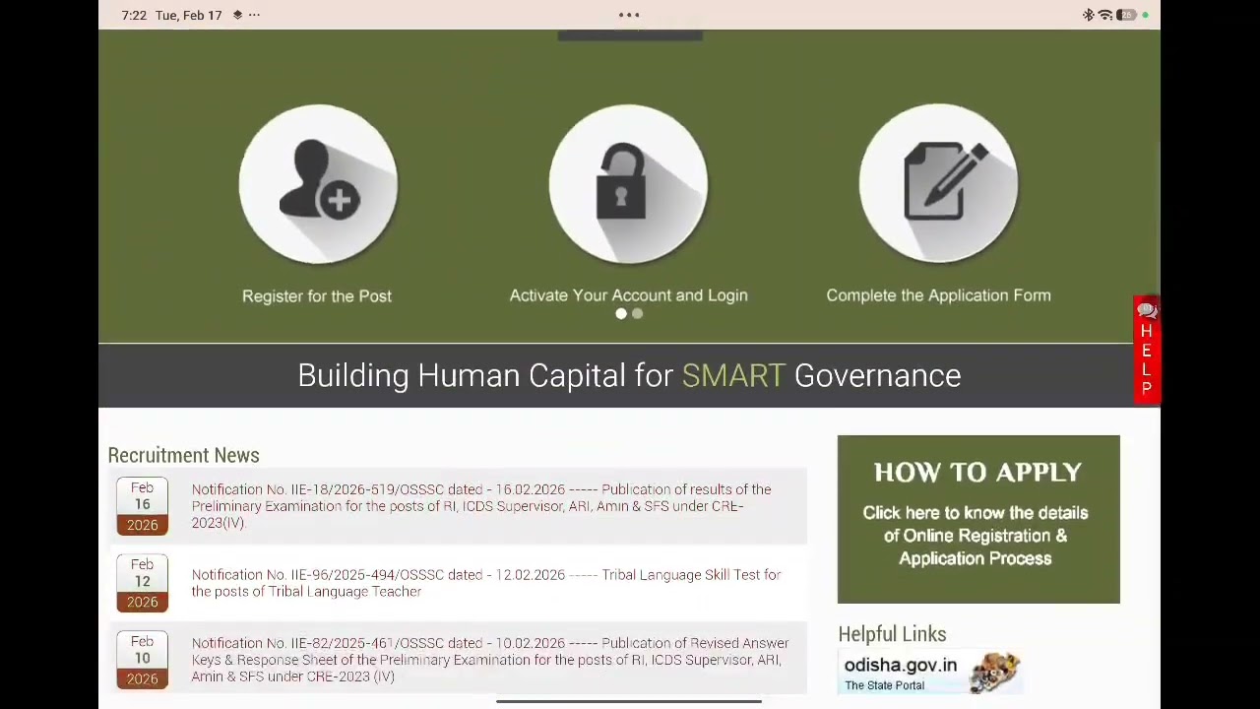The image size is (1260, 709).
Task: Open notification IIE-82/2025-461 Revised Answer Keys
Action: [x=490, y=660]
